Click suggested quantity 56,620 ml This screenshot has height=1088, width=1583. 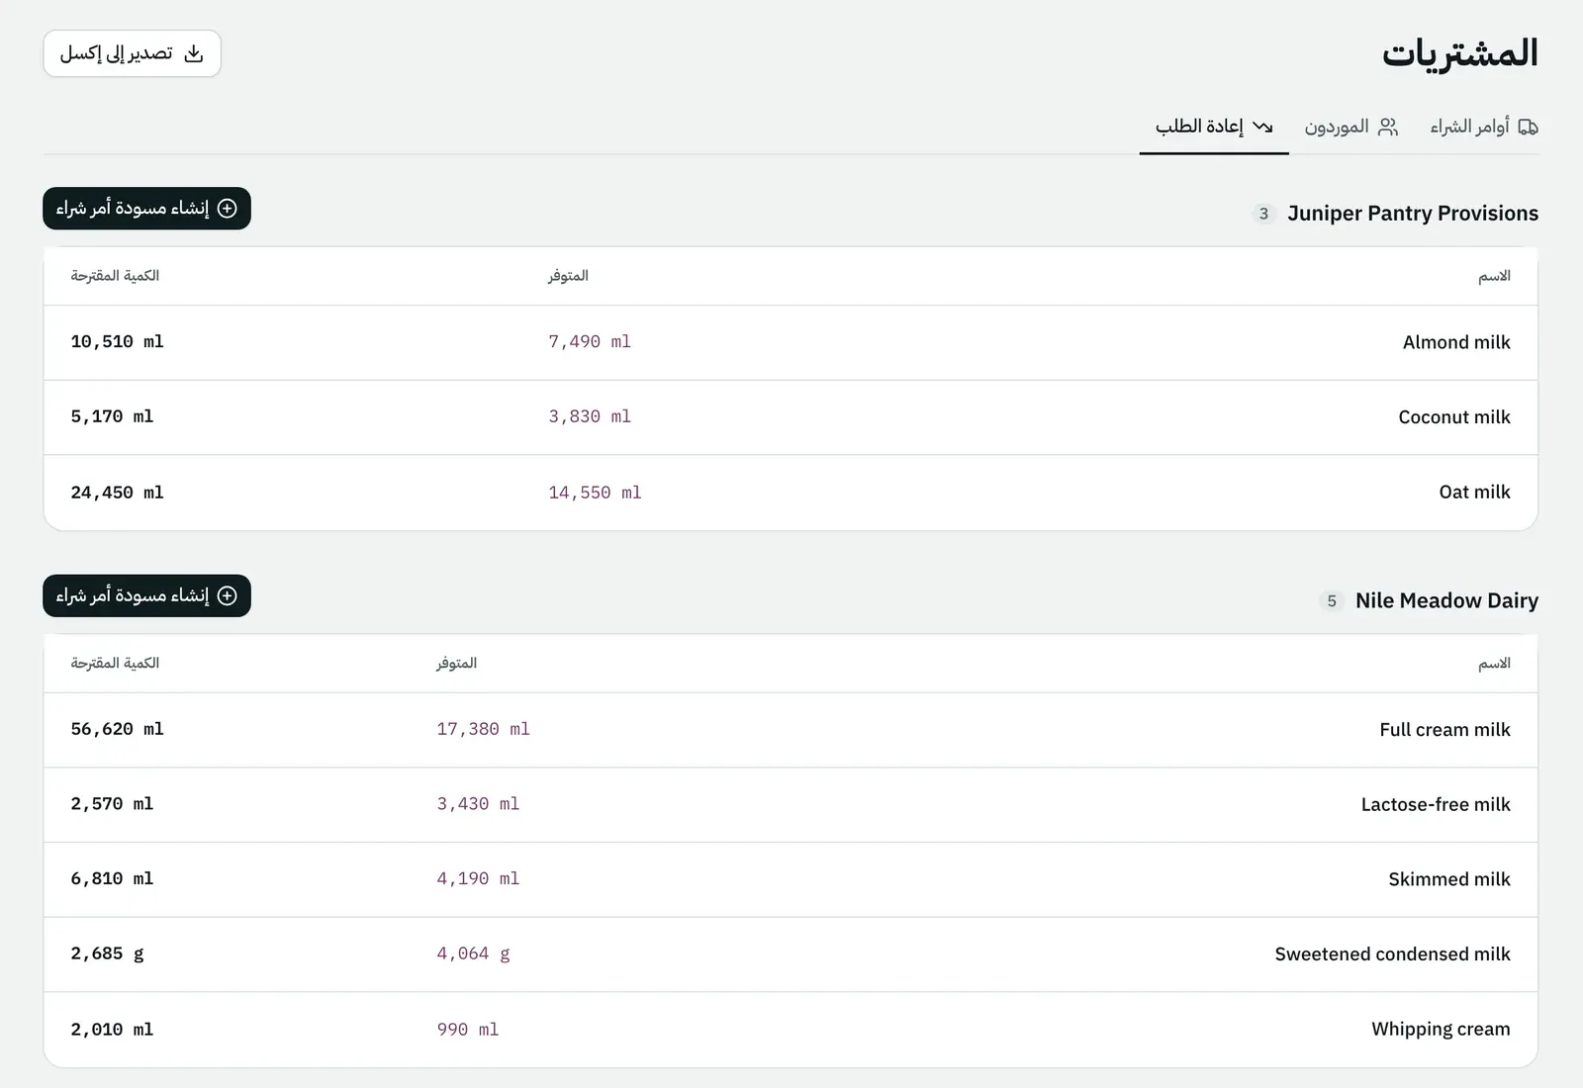[x=117, y=730]
